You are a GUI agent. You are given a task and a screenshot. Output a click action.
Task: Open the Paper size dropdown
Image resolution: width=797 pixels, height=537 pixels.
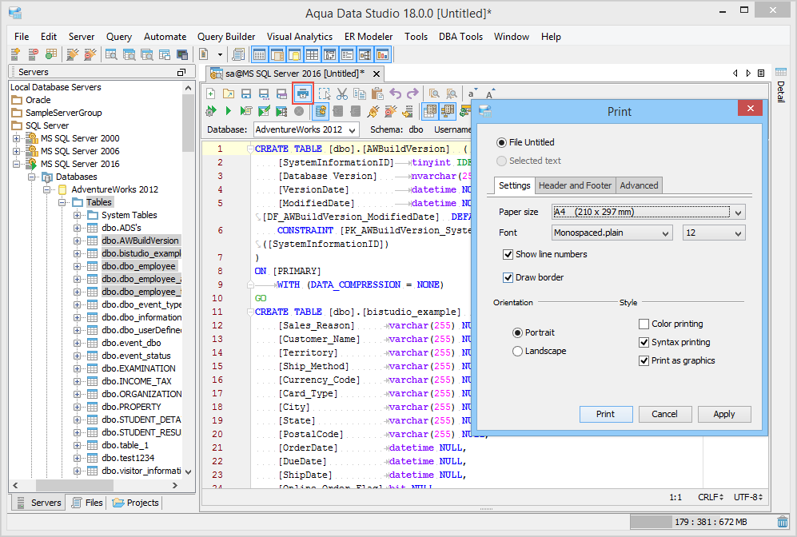click(x=739, y=212)
